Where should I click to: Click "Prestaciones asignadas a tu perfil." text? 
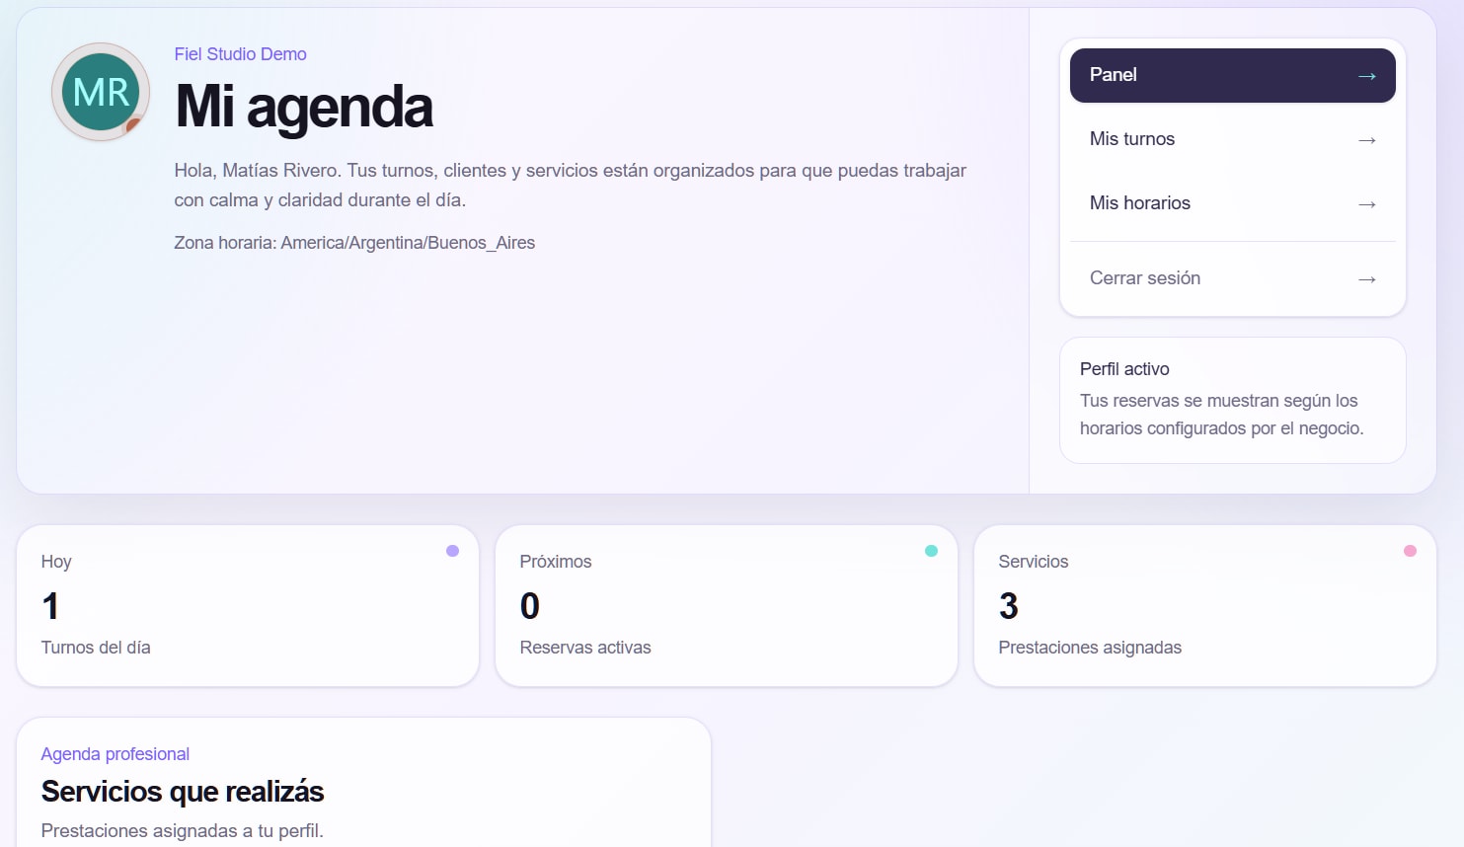183,831
